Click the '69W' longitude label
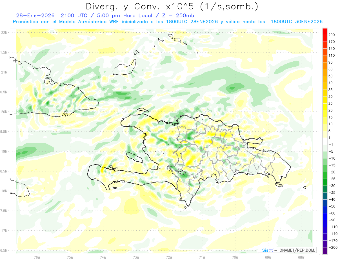This screenshot has width=338, height=261. pyautogui.click(x=268, y=257)
